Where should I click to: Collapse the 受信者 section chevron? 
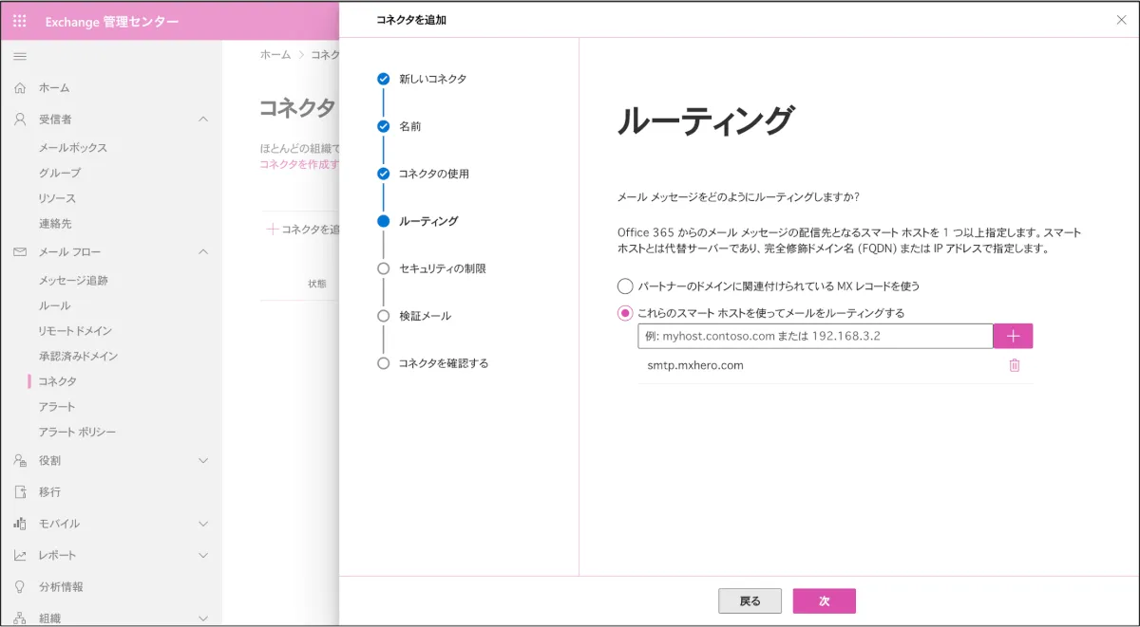point(202,120)
